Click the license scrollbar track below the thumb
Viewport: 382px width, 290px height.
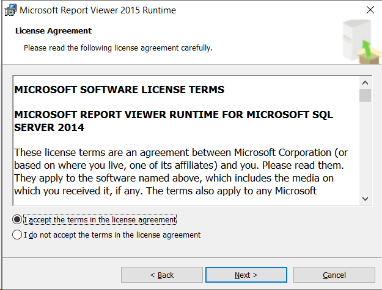[x=365, y=147]
